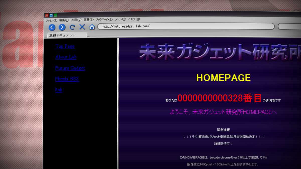301x169 pixels.
Task: Go back with the browser Back arrow
Action: (52, 27)
